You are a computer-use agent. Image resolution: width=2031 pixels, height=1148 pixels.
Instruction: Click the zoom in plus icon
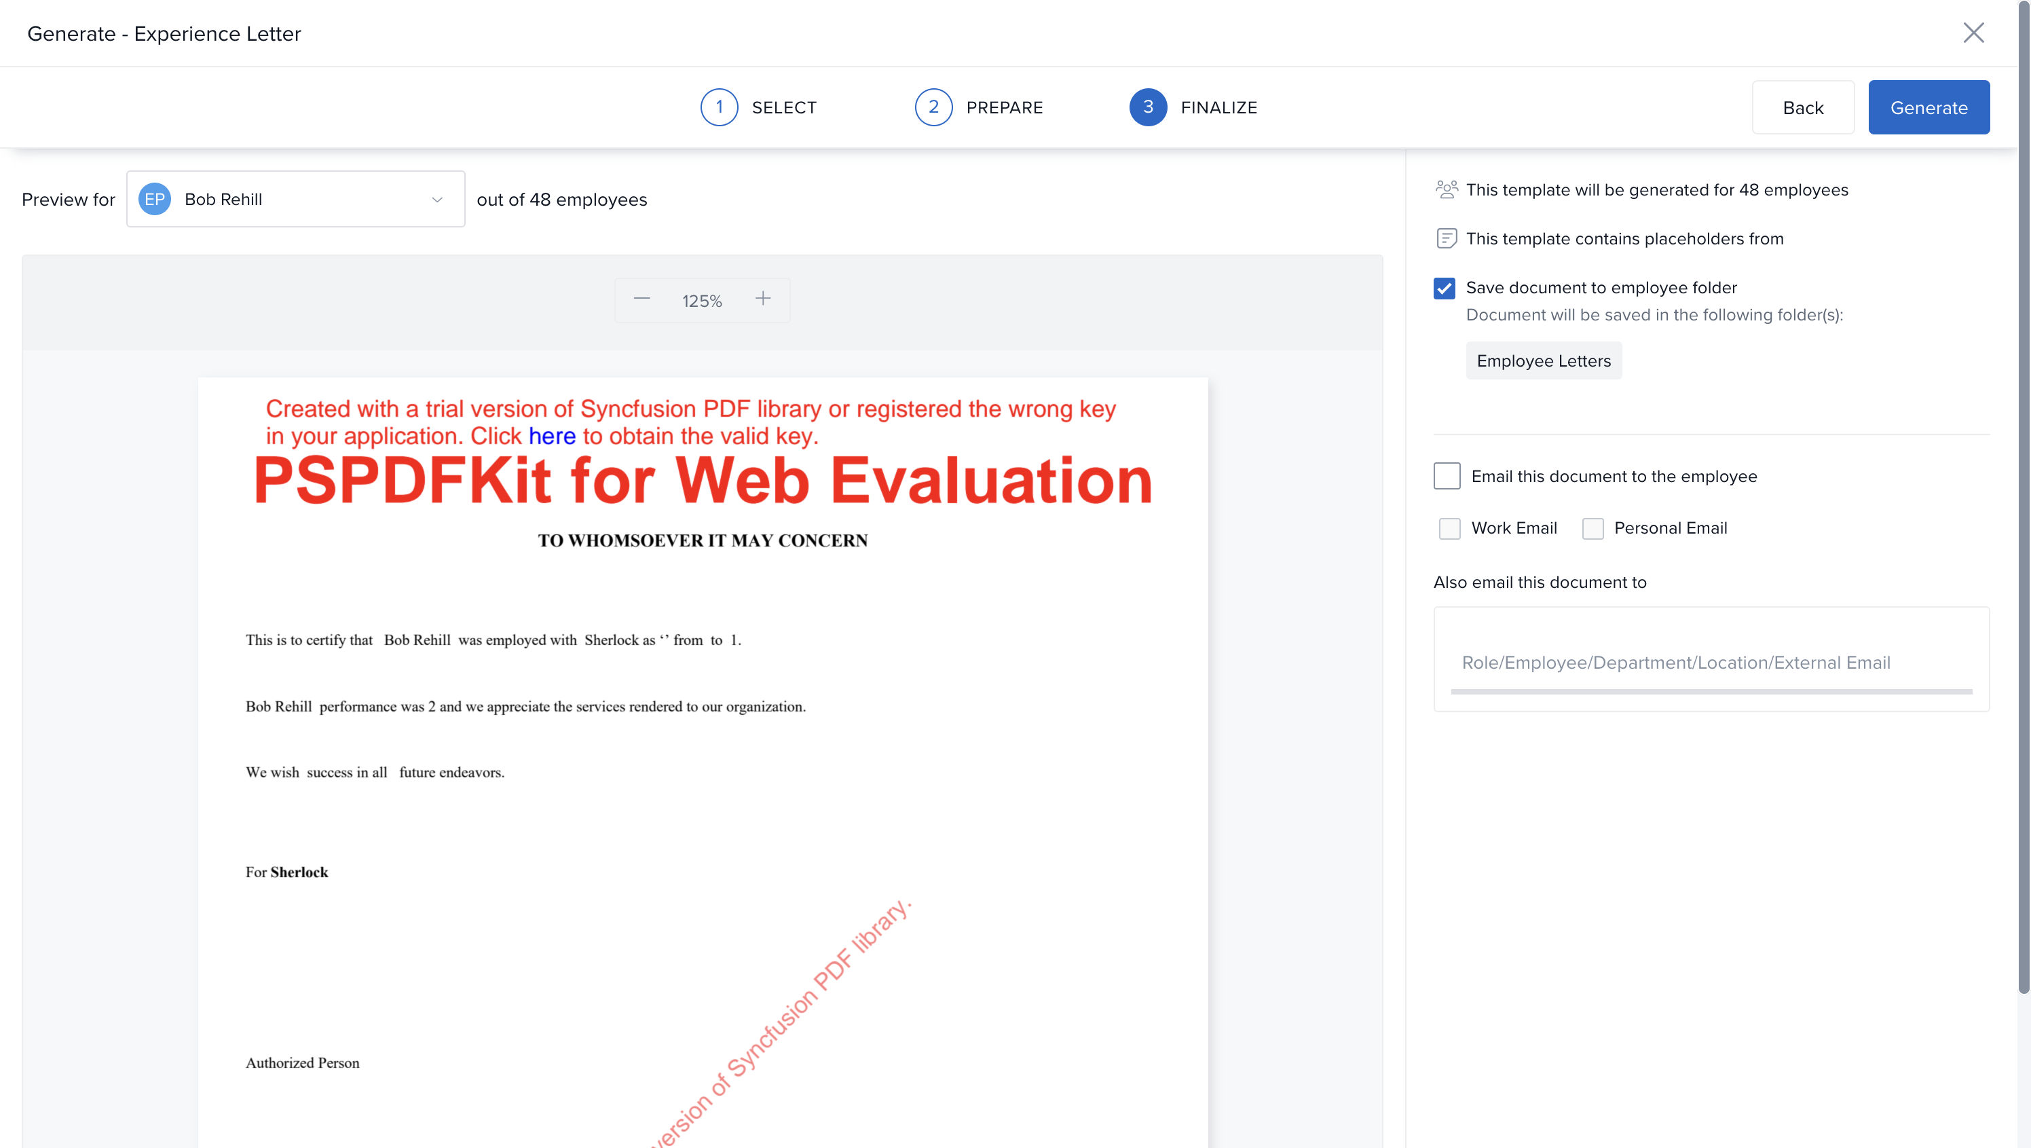coord(762,299)
